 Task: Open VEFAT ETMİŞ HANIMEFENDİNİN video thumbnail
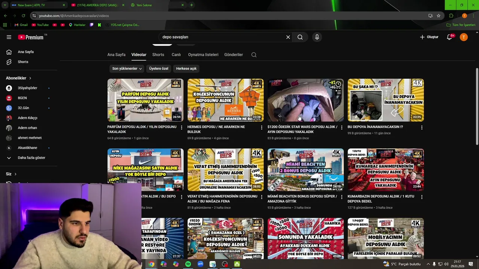(x=226, y=170)
